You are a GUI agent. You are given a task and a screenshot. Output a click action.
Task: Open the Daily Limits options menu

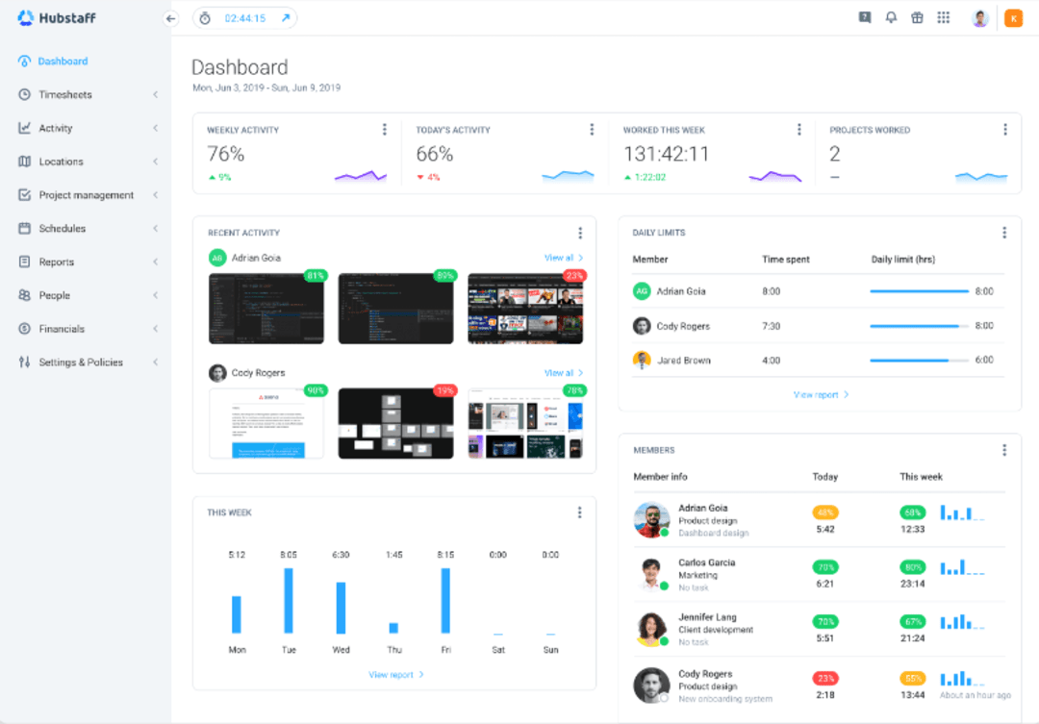click(x=1003, y=232)
